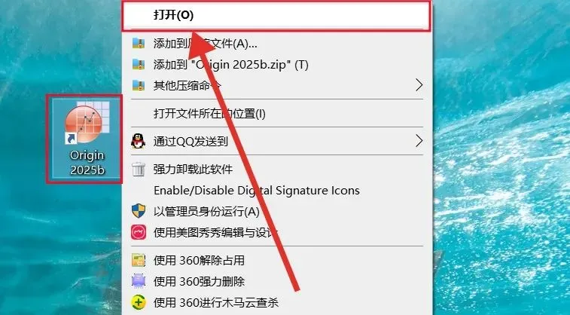Click the QQ penguin icon
Image resolution: width=570 pixels, height=315 pixels.
tap(138, 141)
